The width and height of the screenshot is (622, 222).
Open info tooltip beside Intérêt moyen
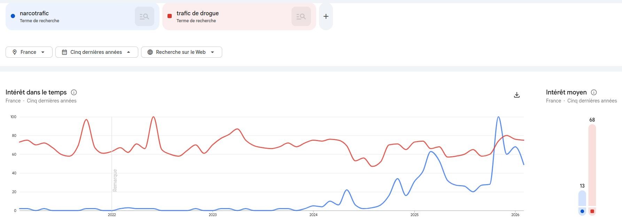594,92
